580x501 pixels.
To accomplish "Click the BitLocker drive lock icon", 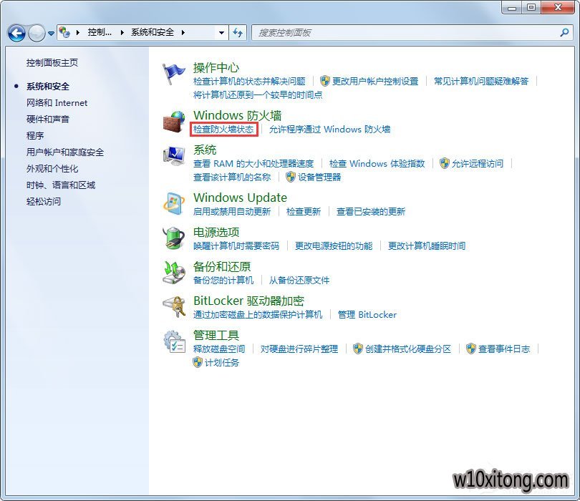I will pos(173,306).
